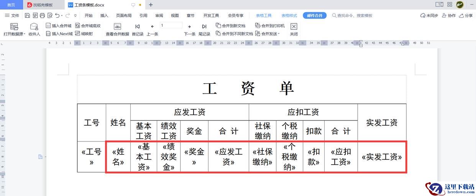
Task: Click the «应发工资» merge field cell
Action: click(x=228, y=157)
